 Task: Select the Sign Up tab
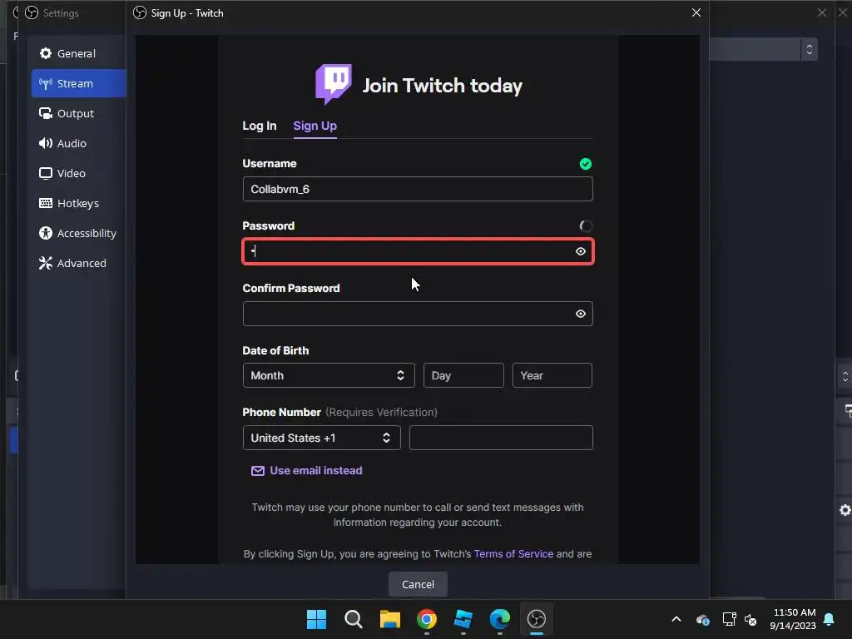point(315,126)
